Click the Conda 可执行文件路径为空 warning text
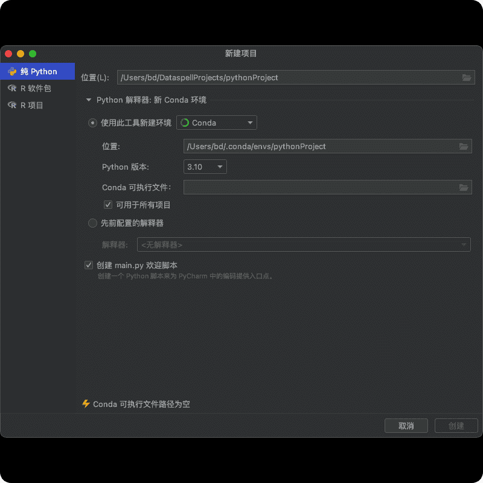Screen dimensions: 483x483 tap(141, 404)
